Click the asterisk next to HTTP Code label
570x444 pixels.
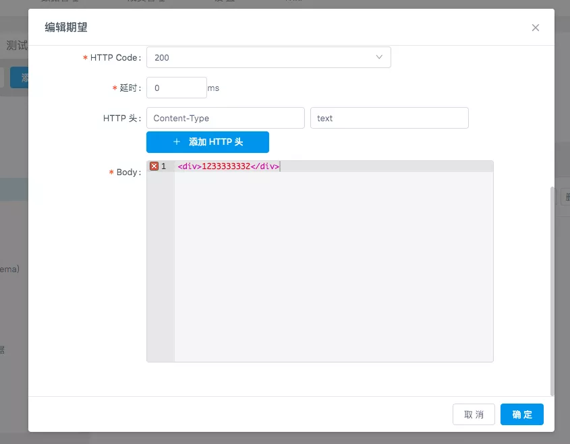[85, 57]
